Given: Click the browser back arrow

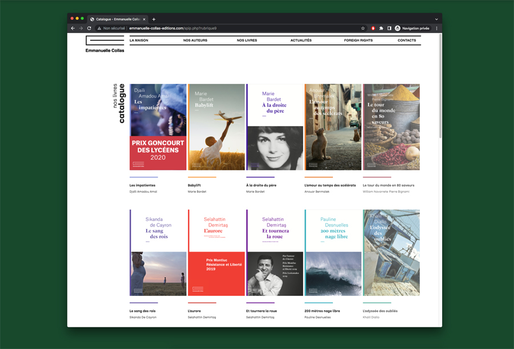Looking at the screenshot, I should click(x=73, y=28).
